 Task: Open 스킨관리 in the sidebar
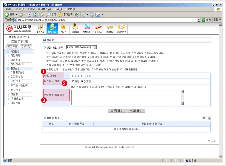(16, 81)
